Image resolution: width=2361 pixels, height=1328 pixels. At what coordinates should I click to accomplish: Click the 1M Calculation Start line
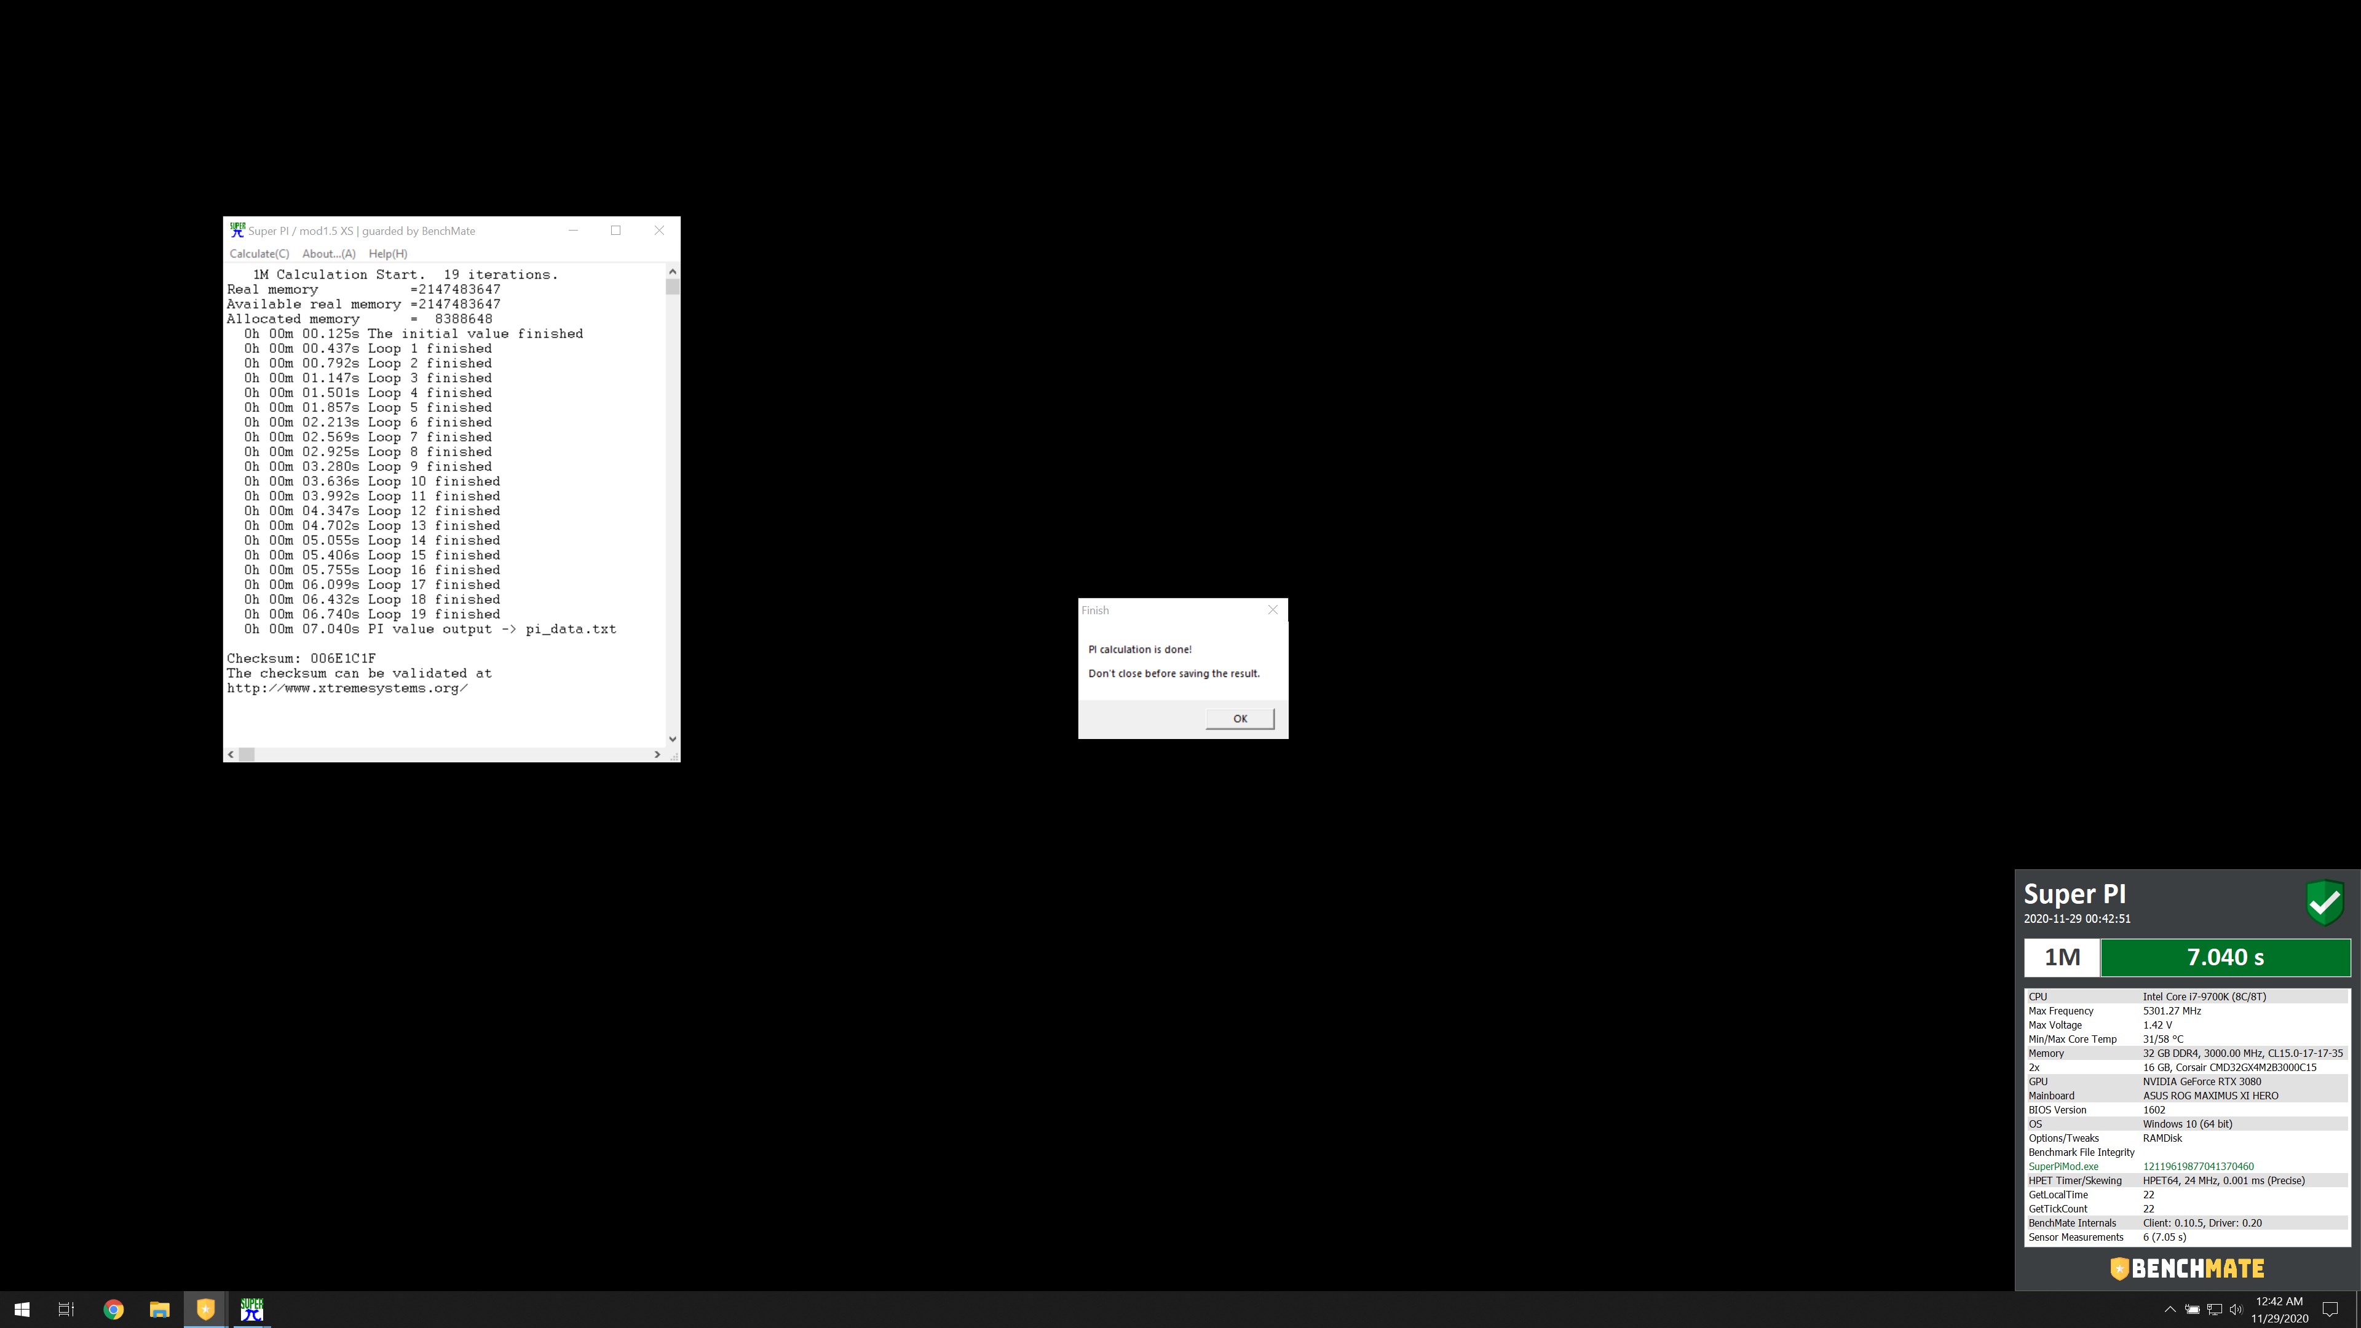click(405, 274)
